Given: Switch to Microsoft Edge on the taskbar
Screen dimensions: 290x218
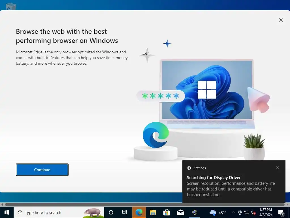Looking at the screenshot, I should click(x=139, y=212).
